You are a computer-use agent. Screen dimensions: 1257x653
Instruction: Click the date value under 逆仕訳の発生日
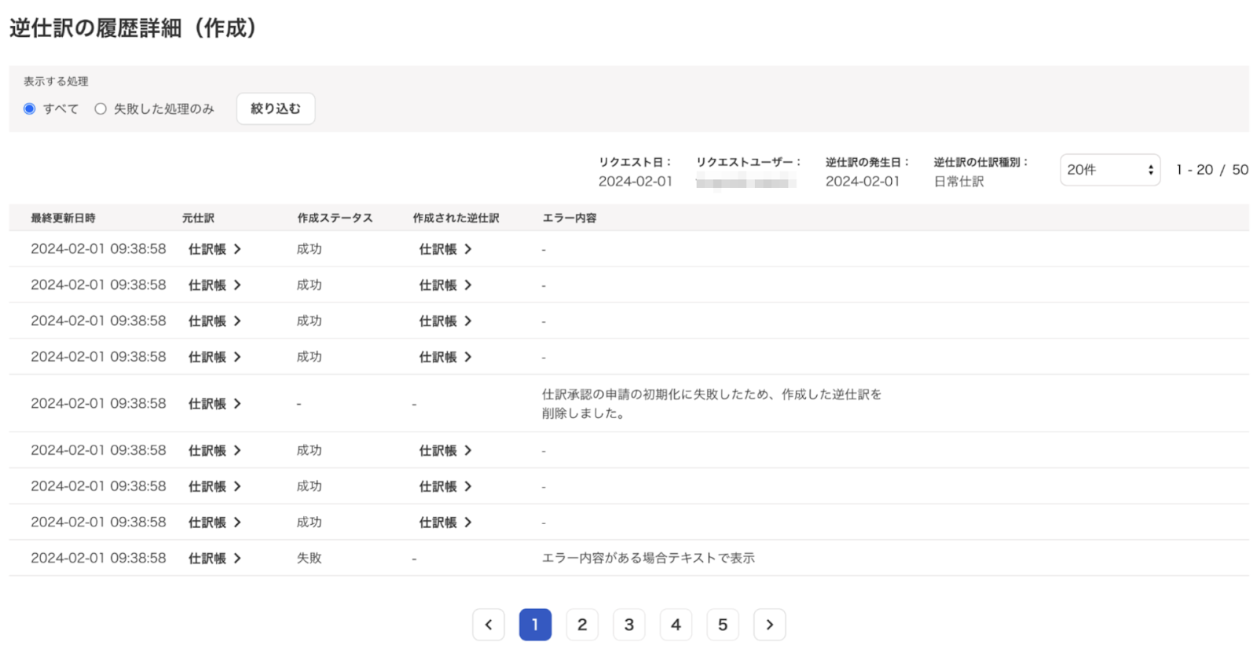coord(863,182)
